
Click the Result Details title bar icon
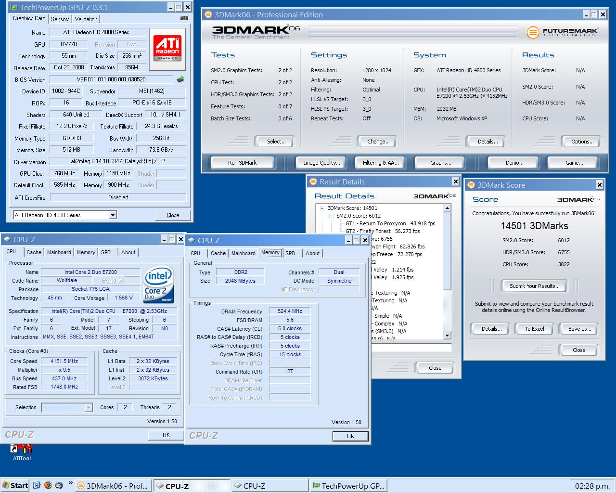pos(314,182)
